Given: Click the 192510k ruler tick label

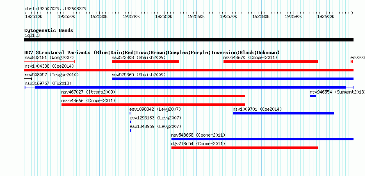Looking at the screenshot, I should coord(34,16).
